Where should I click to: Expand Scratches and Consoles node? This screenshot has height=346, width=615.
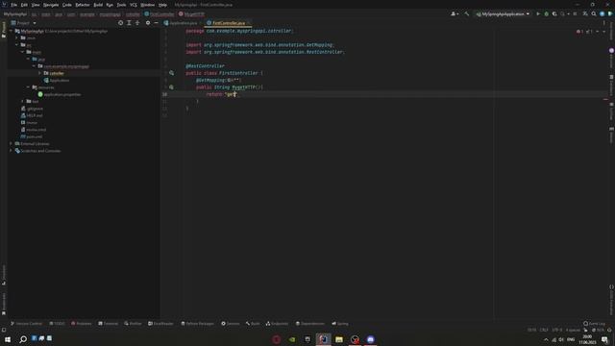tap(11, 151)
